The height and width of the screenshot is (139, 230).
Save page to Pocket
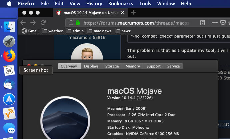point(223,23)
